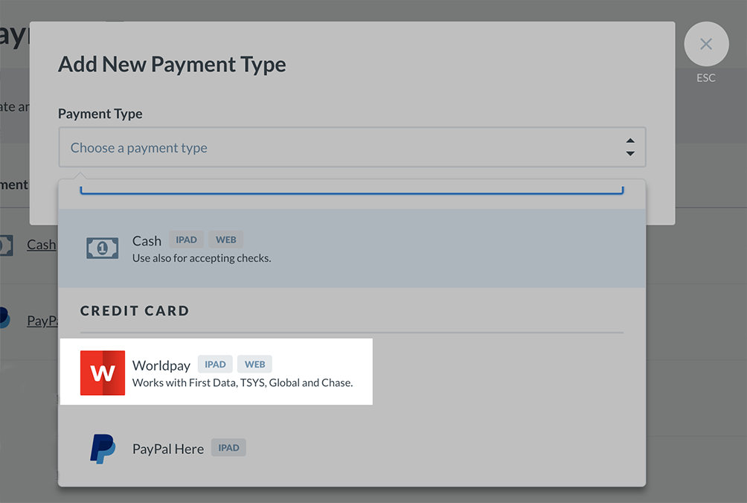The width and height of the screenshot is (747, 503).
Task: Open the underlined Cash link in the background
Action: [40, 245]
